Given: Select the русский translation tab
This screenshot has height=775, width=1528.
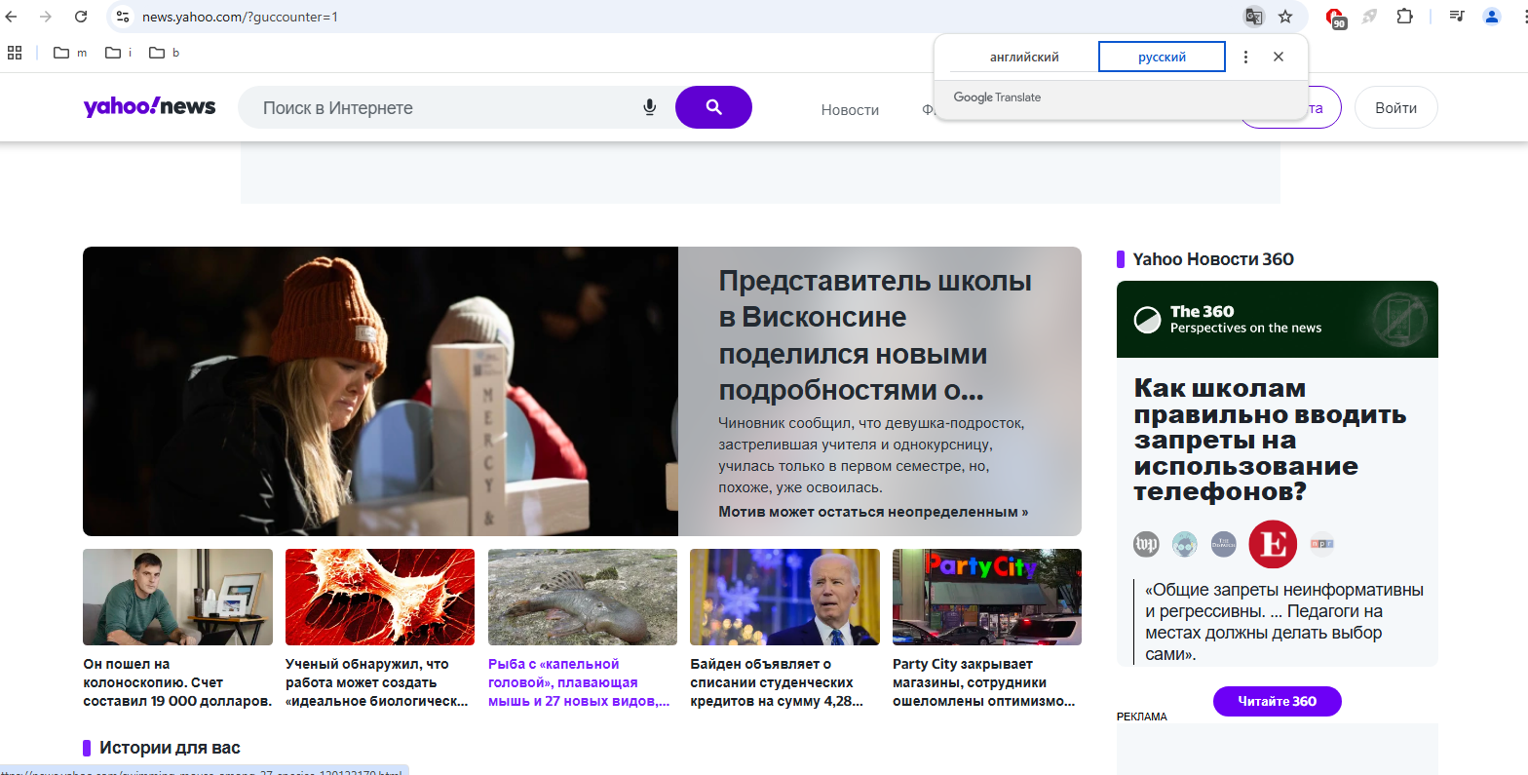Looking at the screenshot, I should [1162, 57].
